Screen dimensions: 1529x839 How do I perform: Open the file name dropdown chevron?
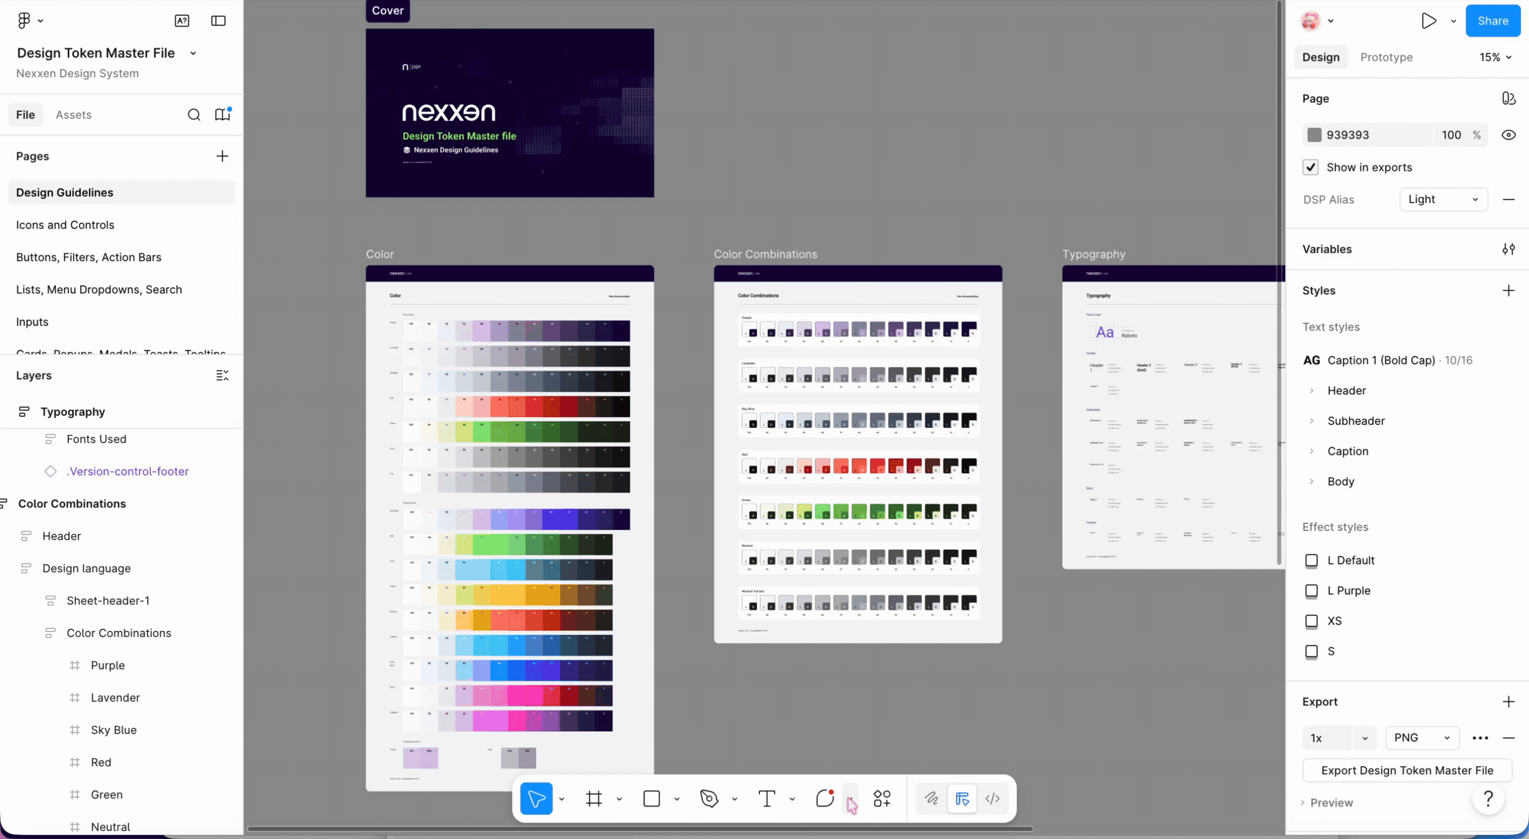click(193, 54)
